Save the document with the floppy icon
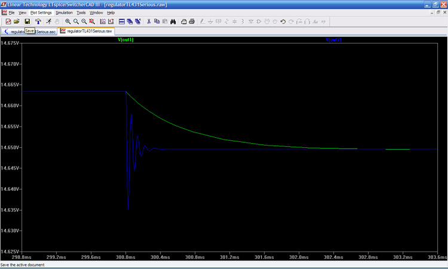 click(27, 21)
